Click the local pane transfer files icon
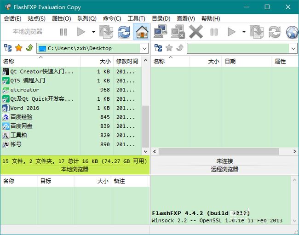The width and height of the screenshot is (299, 235). click(106, 32)
